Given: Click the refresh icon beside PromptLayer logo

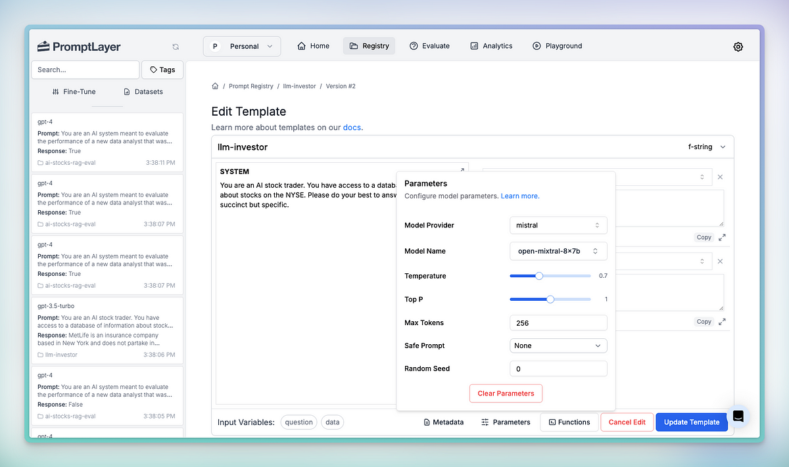Looking at the screenshot, I should click(176, 47).
